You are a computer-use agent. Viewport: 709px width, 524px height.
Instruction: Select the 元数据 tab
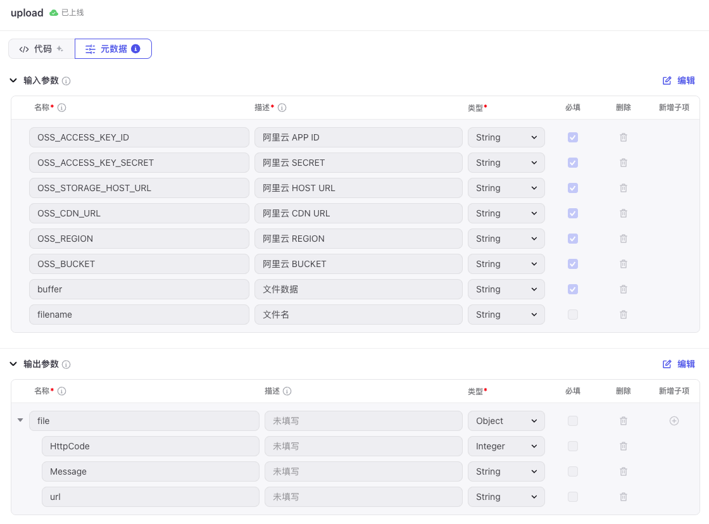tap(113, 49)
